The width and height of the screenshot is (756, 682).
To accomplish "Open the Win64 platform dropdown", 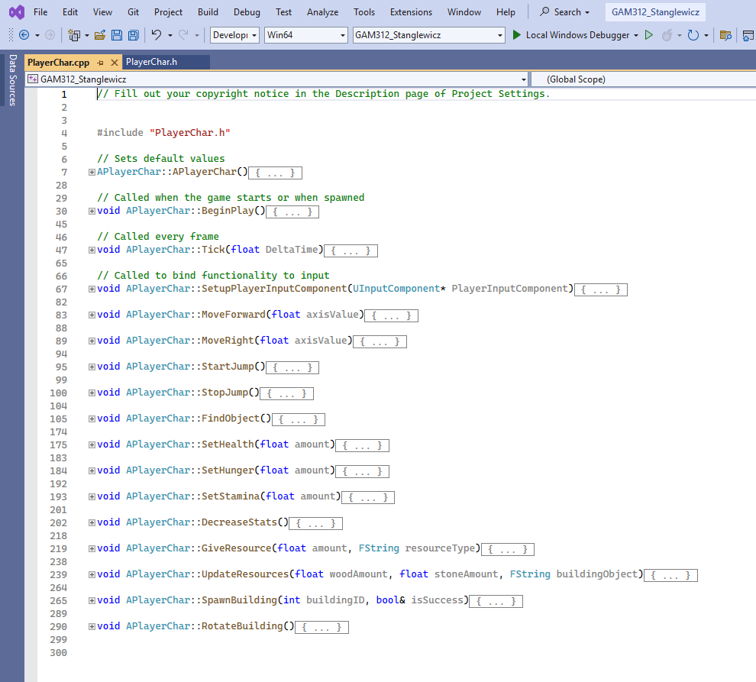I will coord(306,34).
